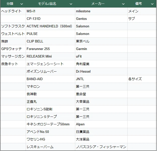Viewport: 157px width, 151px height.
Task: Select the 各サイズ remark cell
Action: (x=142, y=79)
